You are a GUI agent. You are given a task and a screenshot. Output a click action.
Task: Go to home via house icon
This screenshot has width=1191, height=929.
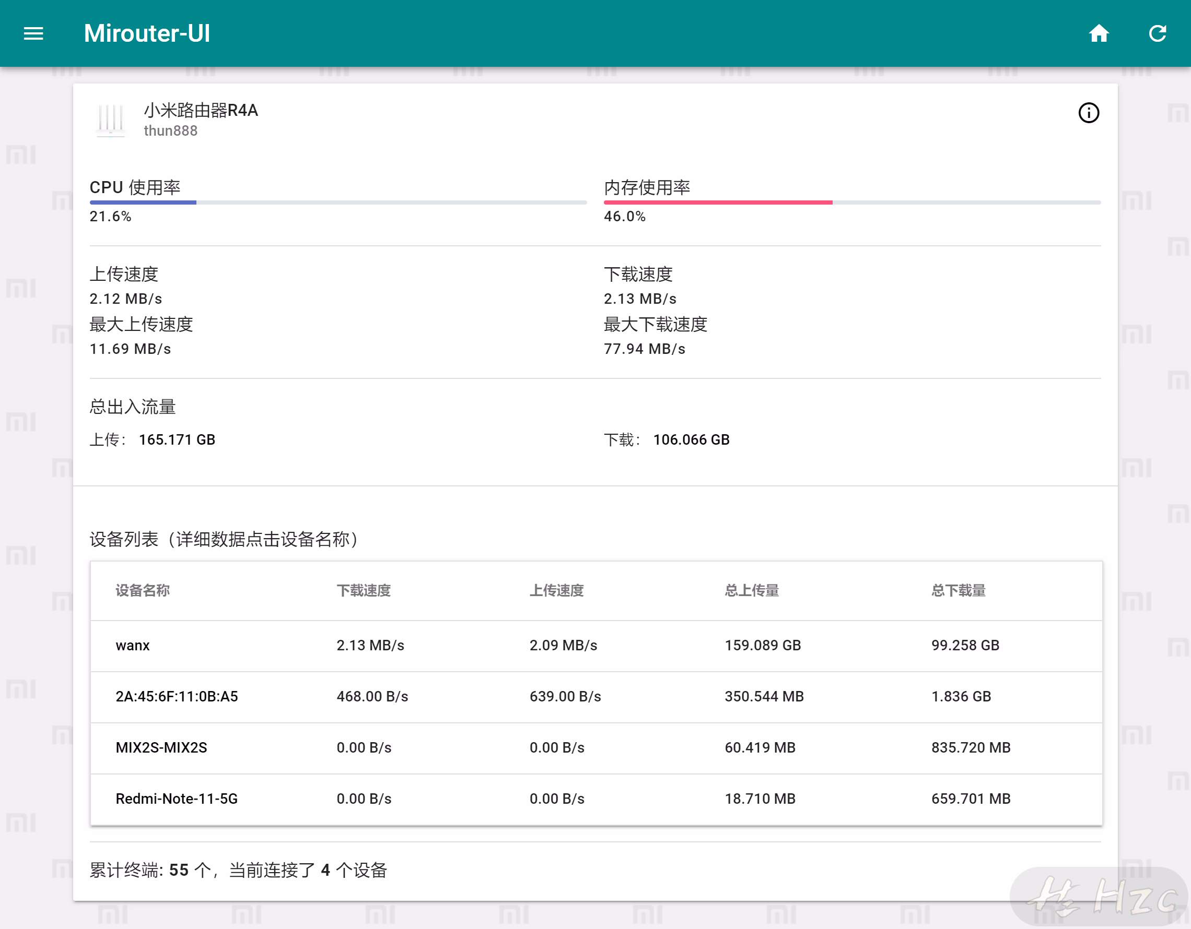(x=1099, y=34)
